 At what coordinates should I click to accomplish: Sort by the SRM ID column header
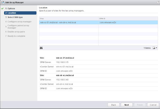(x=128, y=19)
